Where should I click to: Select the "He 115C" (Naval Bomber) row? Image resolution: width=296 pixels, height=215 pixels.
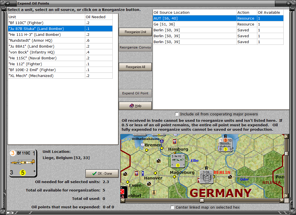60,58
